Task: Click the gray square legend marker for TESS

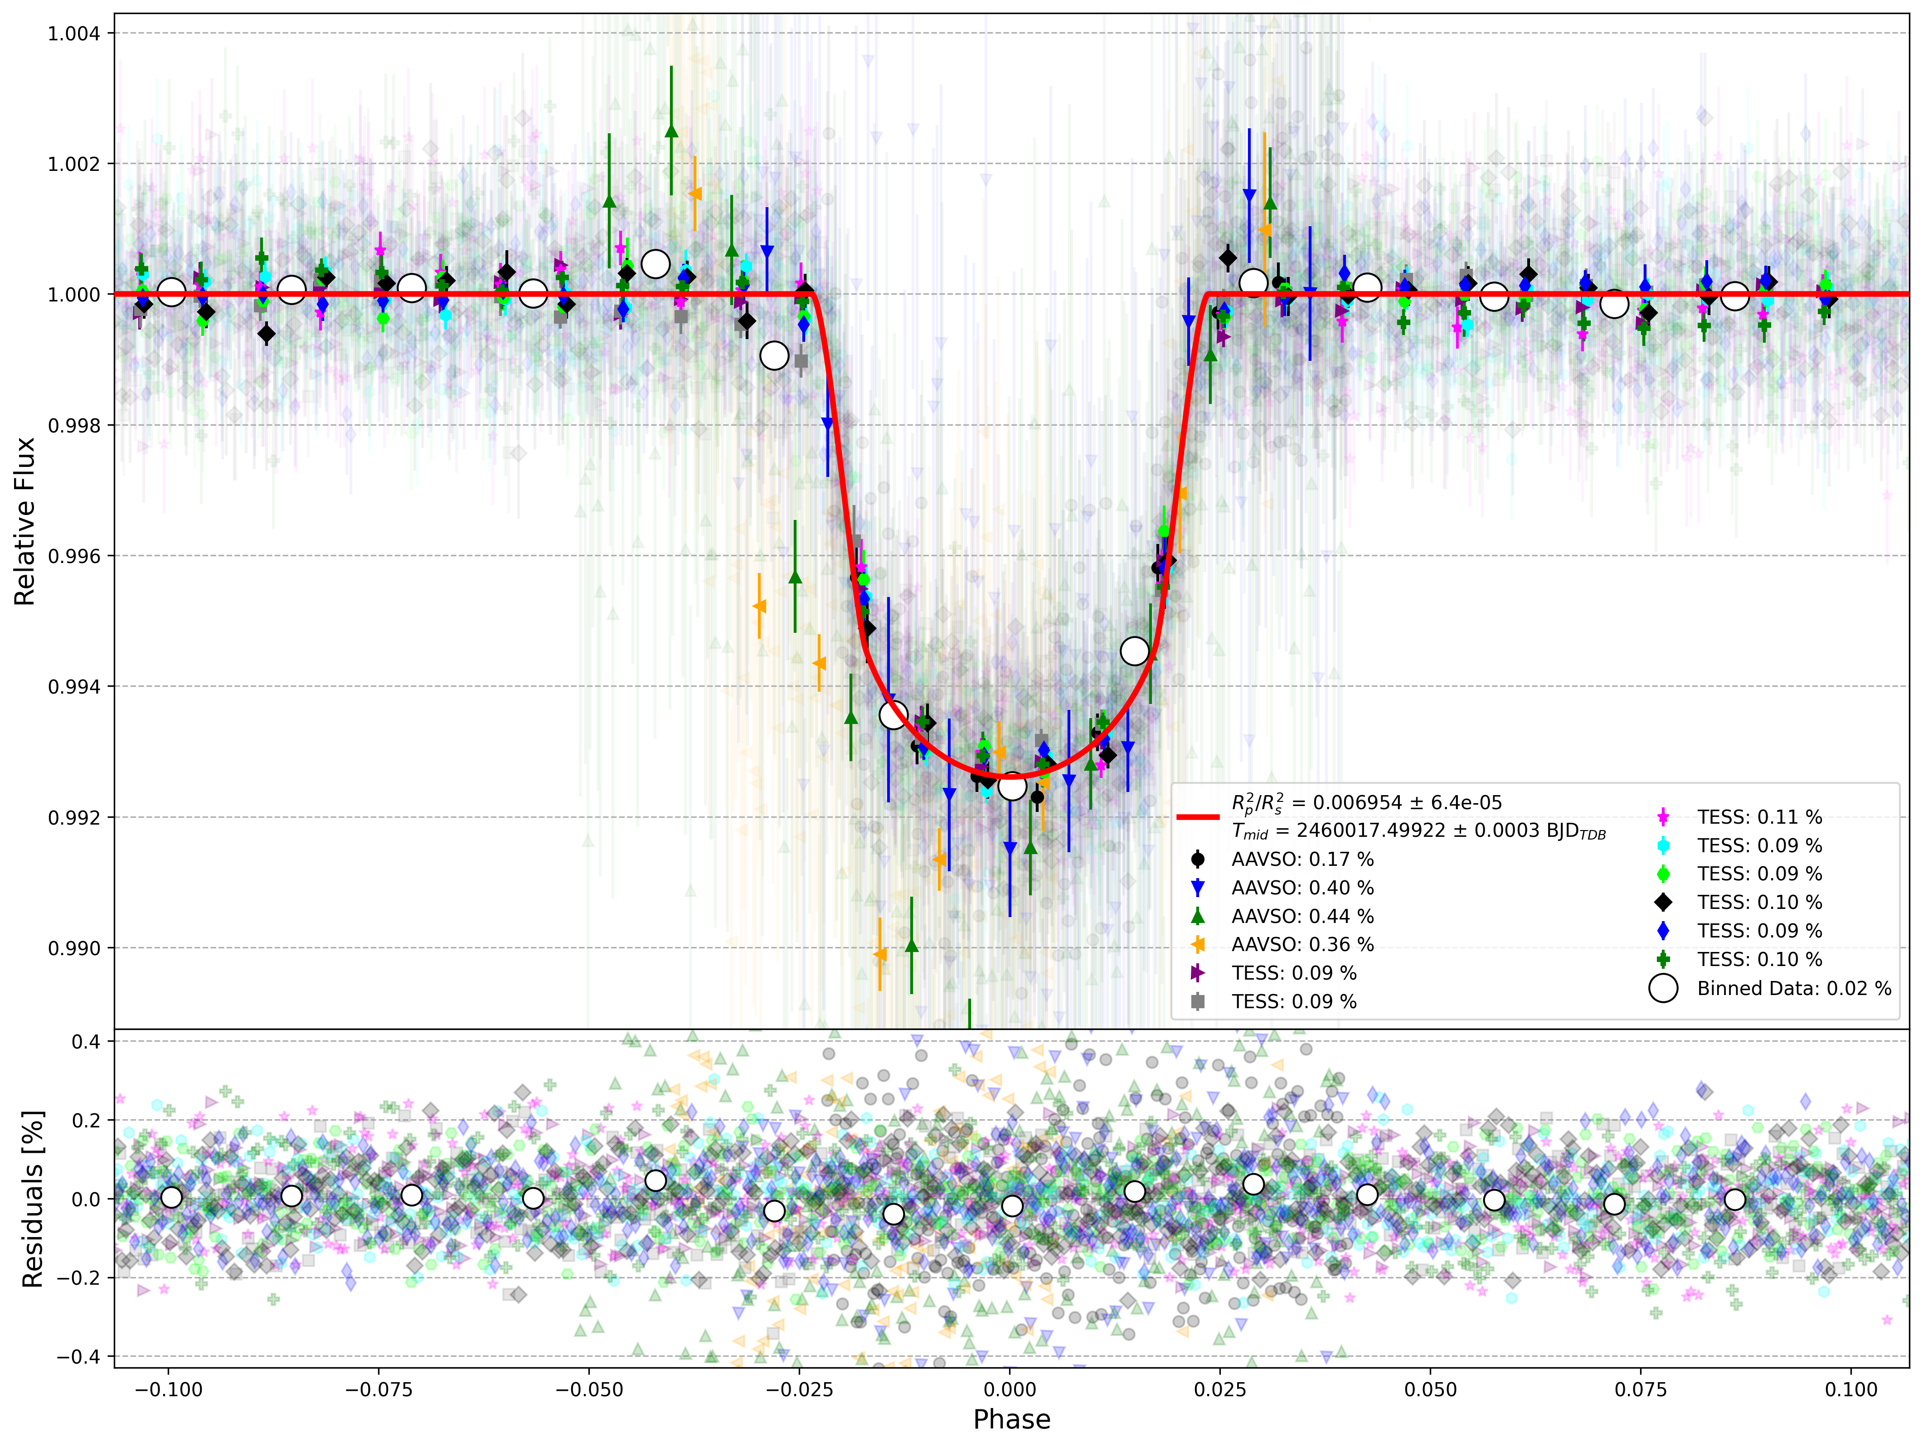Action: [x=1197, y=1002]
